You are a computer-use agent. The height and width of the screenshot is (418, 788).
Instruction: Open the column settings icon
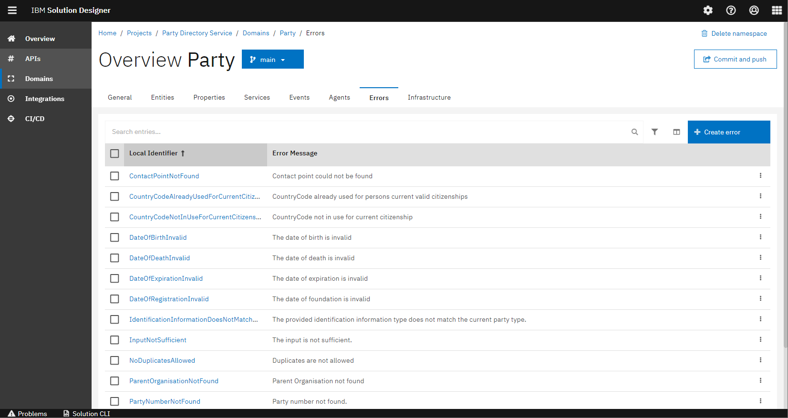click(x=676, y=132)
